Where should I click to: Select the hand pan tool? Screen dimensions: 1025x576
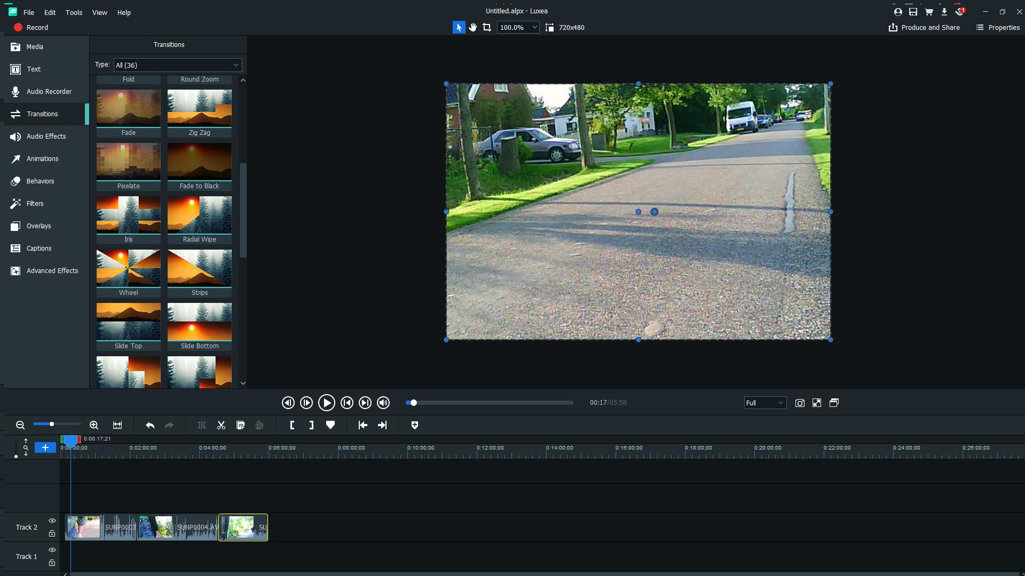[x=472, y=27]
